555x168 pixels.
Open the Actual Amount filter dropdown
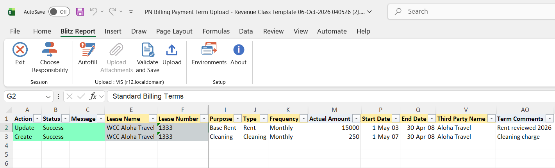click(x=356, y=118)
